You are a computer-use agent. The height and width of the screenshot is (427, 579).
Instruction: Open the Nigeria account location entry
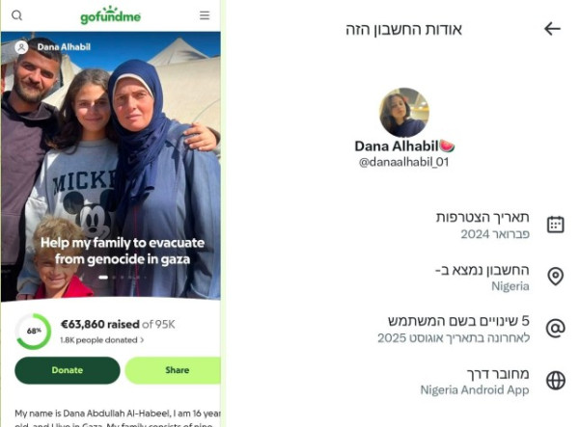[x=510, y=286]
